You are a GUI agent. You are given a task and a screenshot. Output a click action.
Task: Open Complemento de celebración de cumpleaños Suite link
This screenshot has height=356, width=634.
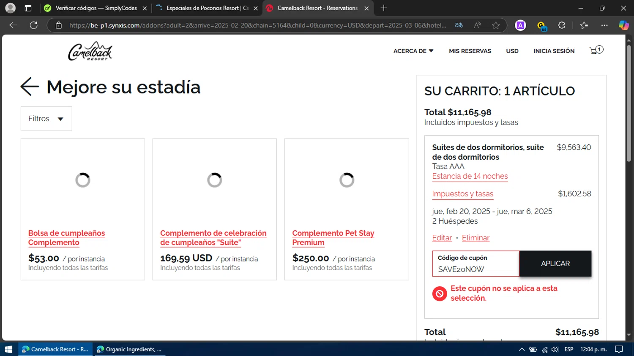click(213, 238)
